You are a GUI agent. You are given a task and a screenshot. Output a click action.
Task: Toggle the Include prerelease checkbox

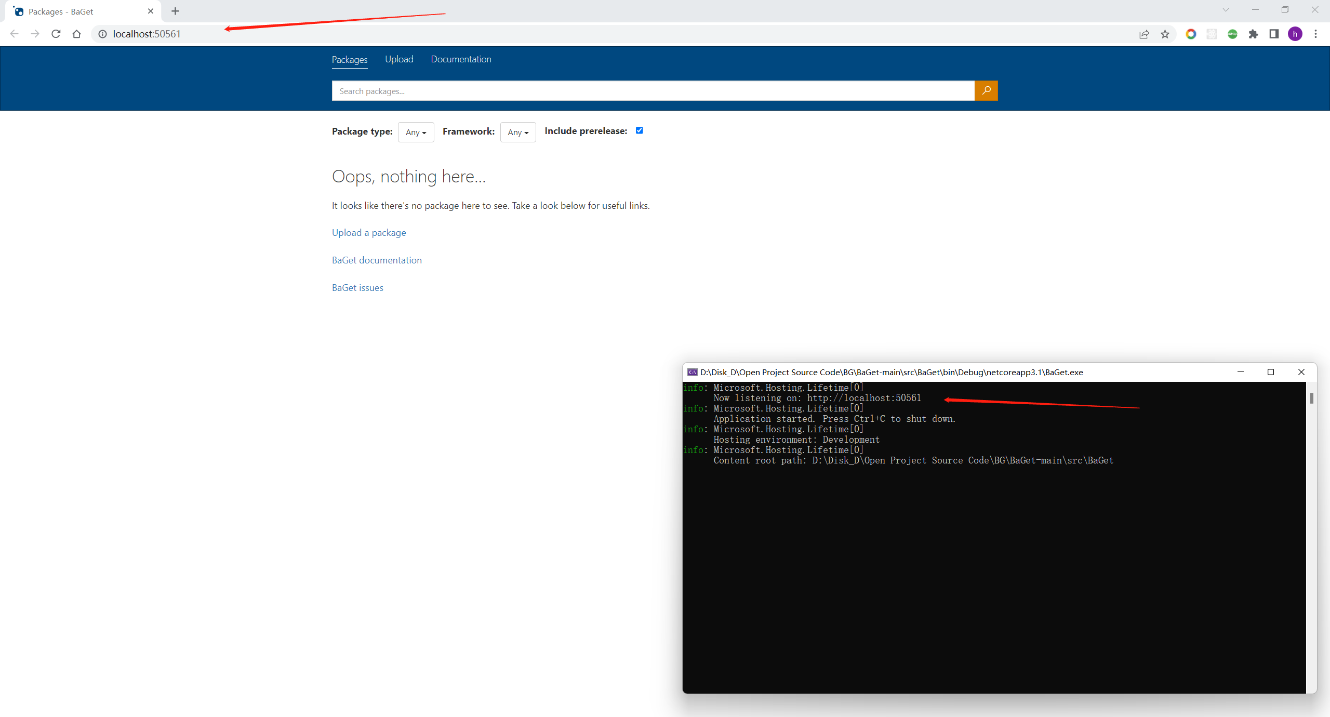coord(639,130)
